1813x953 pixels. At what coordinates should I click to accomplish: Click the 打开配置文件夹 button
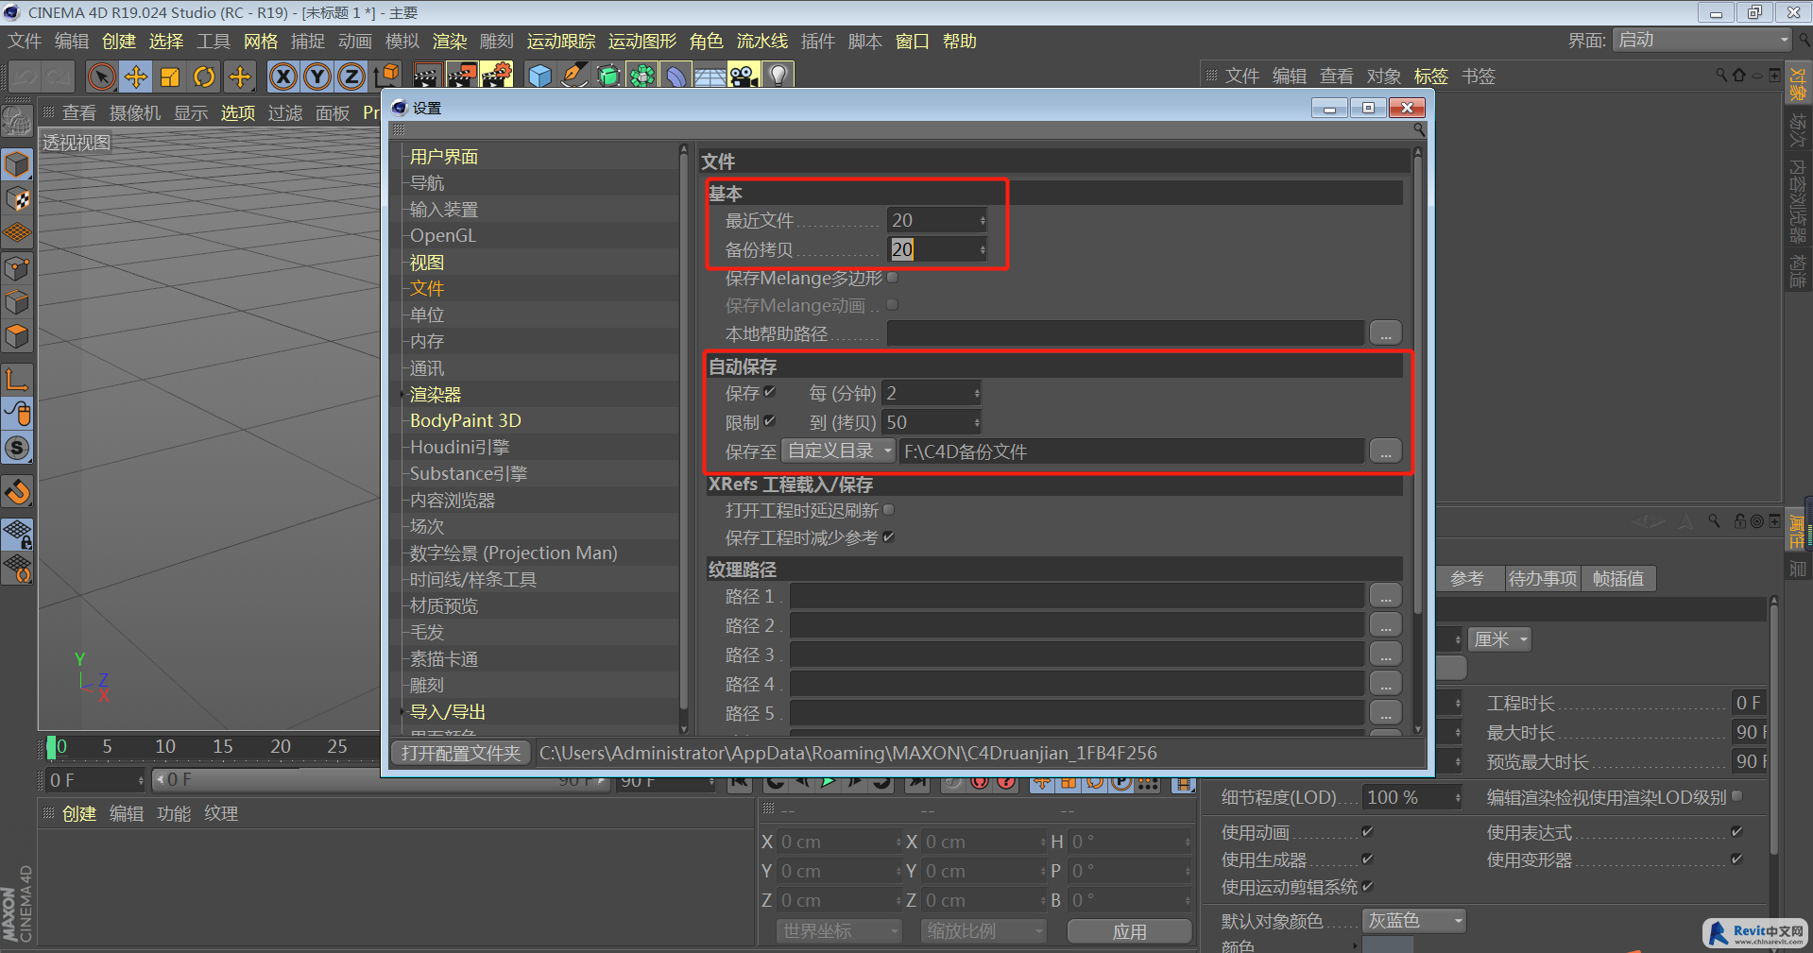click(x=461, y=753)
